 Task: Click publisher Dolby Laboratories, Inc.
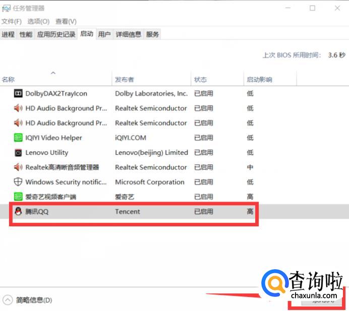click(x=151, y=93)
